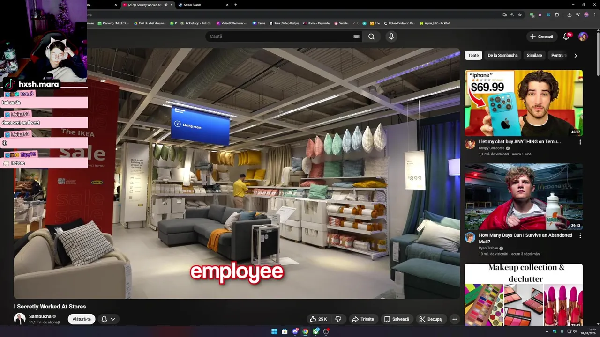Open Ryan Trahan channel avatar
The image size is (600, 337).
(470, 237)
